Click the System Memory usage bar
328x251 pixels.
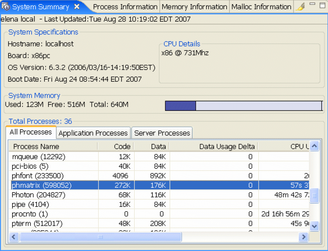243,106
